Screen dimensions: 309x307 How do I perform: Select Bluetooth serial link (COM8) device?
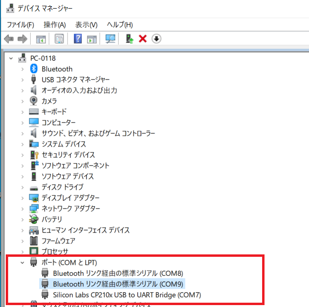point(118,274)
